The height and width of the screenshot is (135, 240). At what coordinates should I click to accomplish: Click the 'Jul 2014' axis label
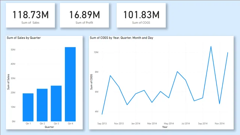pyautogui.click(x=186, y=123)
